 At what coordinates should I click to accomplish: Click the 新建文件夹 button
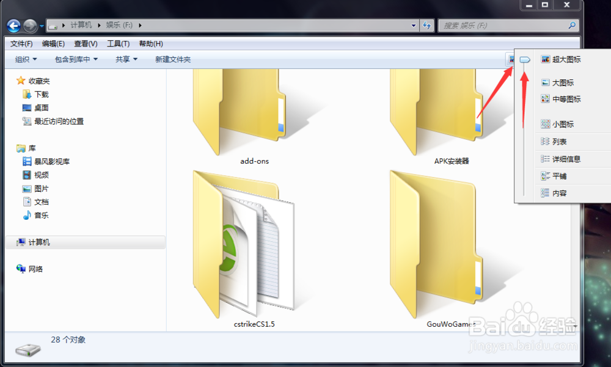[x=173, y=59]
